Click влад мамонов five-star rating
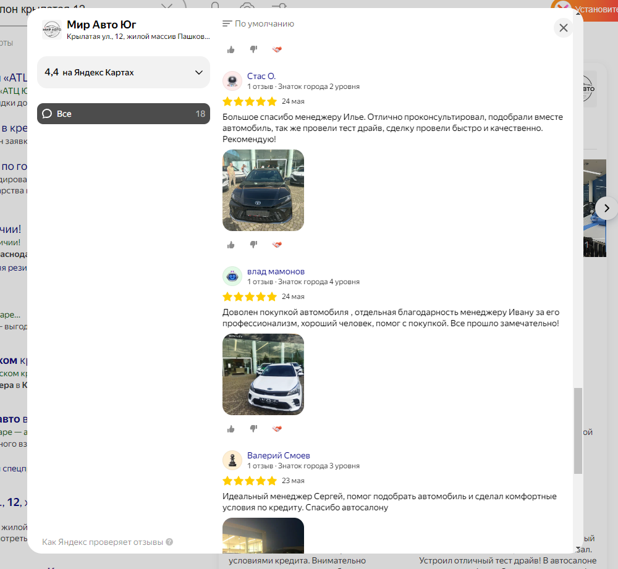Image resolution: width=618 pixels, height=569 pixels. click(250, 297)
